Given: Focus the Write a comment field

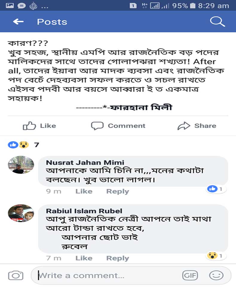Looking at the screenshot, I should [108, 275].
